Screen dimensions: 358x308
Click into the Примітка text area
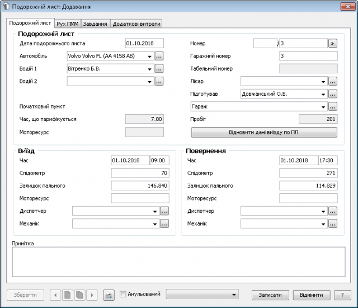point(178,262)
